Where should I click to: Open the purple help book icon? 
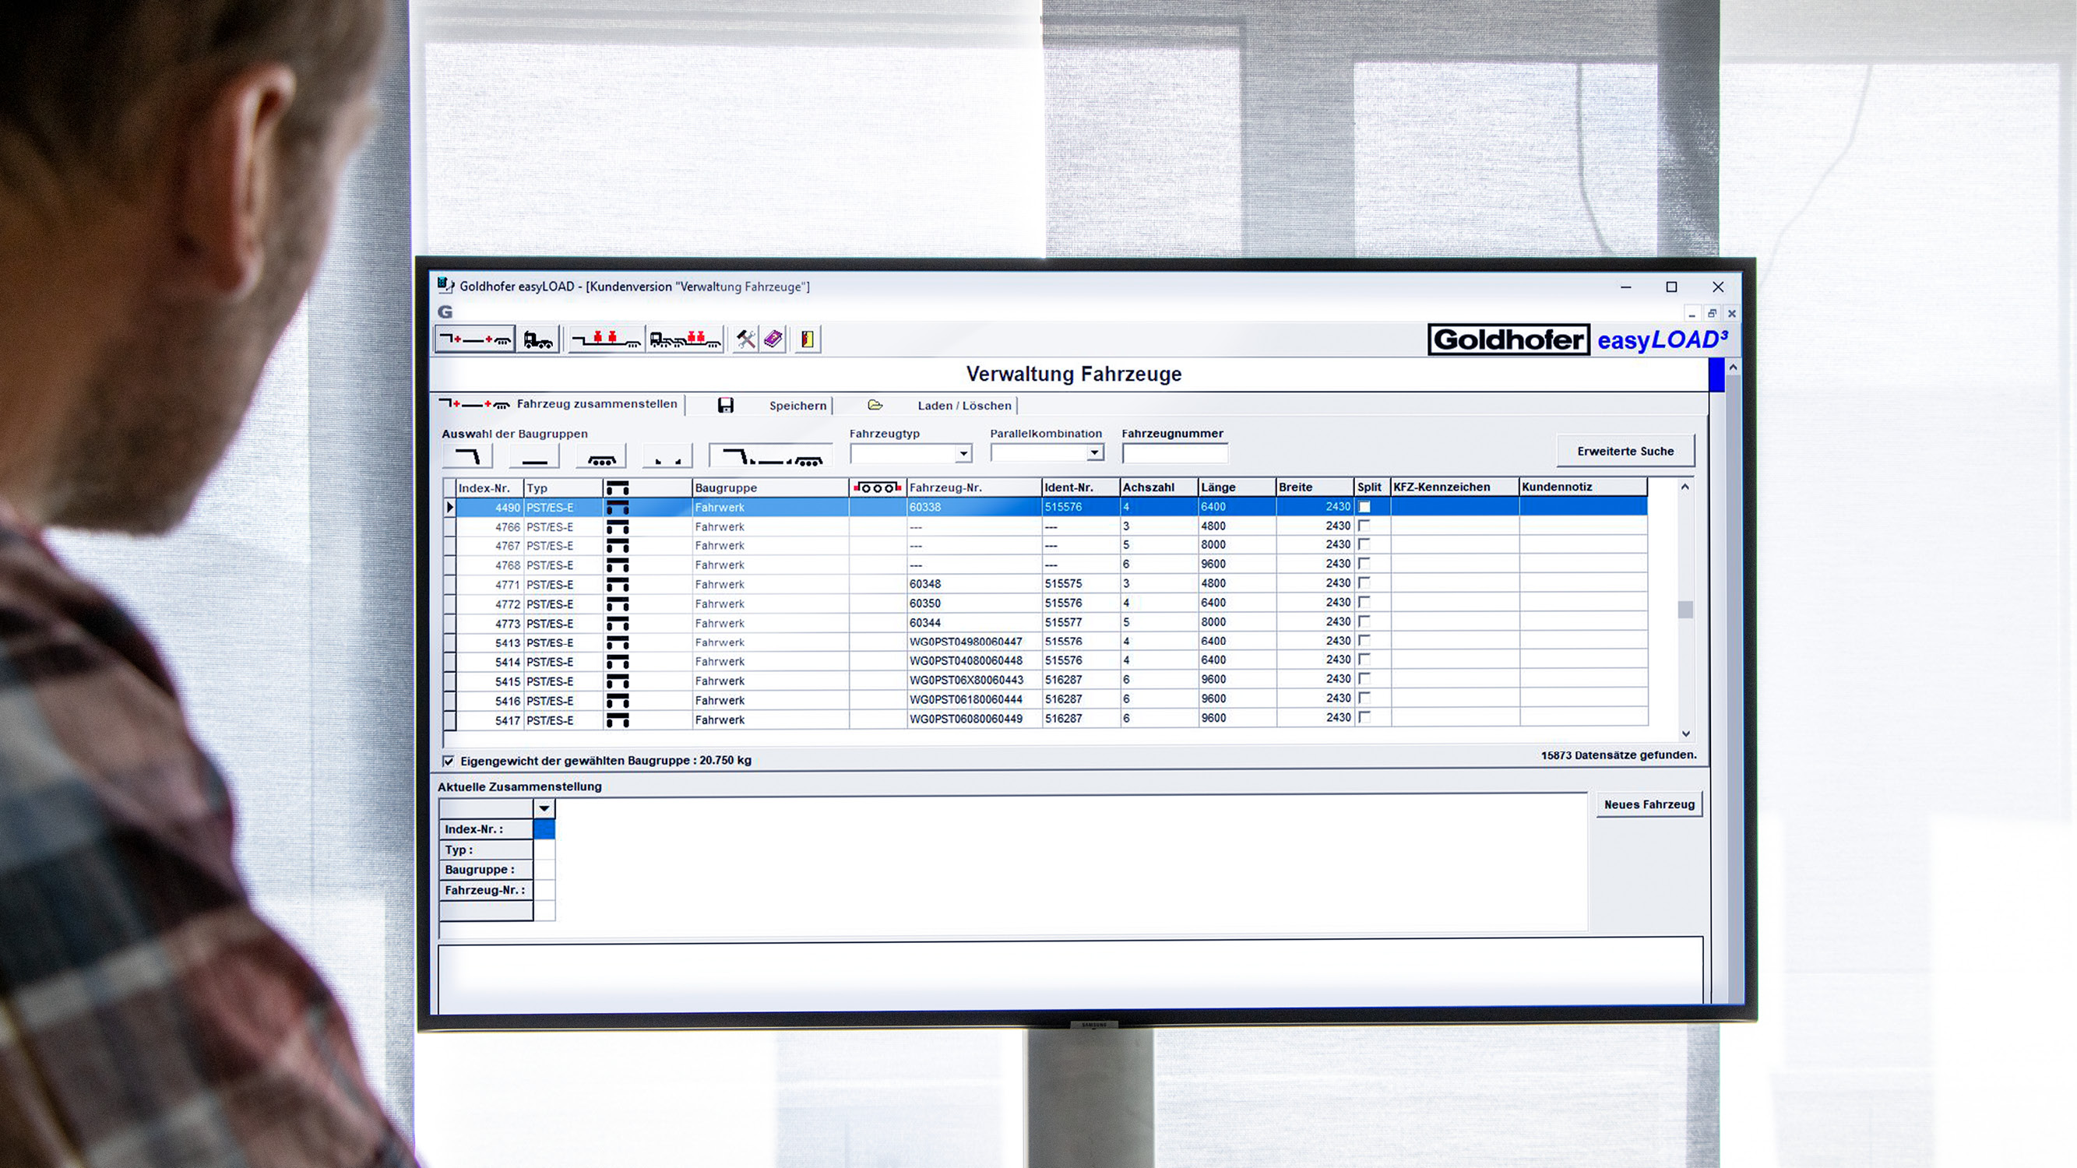tap(773, 339)
